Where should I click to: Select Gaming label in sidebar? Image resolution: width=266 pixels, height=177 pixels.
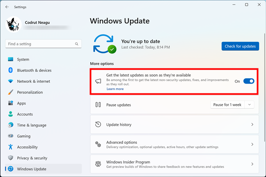click(x=23, y=136)
